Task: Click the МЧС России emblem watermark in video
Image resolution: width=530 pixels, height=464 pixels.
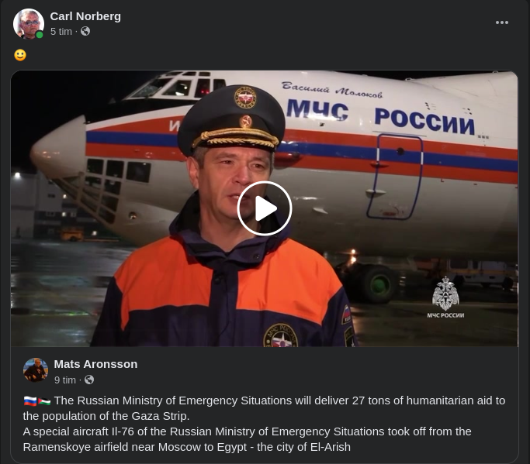Action: (445, 297)
